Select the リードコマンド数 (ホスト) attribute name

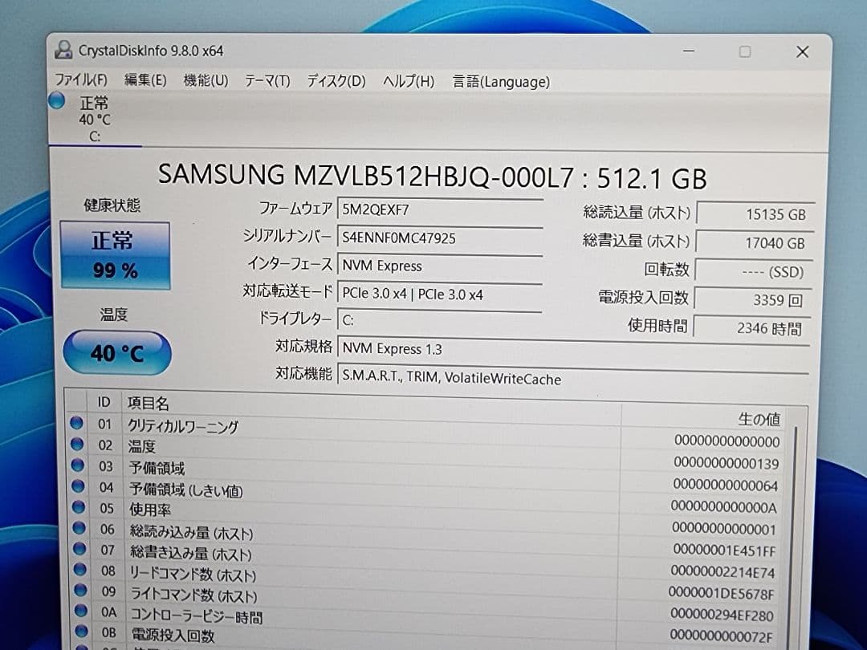click(193, 575)
